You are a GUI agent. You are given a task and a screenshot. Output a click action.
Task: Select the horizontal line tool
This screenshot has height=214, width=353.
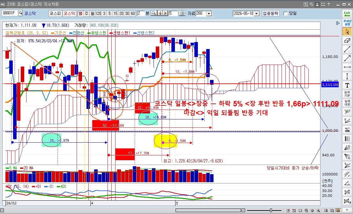tap(347, 67)
